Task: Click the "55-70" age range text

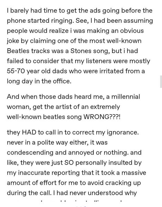Action: pyautogui.click(x=16, y=71)
